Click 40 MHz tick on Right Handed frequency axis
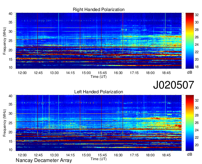The height and width of the screenshot is (164, 202). 10,14
